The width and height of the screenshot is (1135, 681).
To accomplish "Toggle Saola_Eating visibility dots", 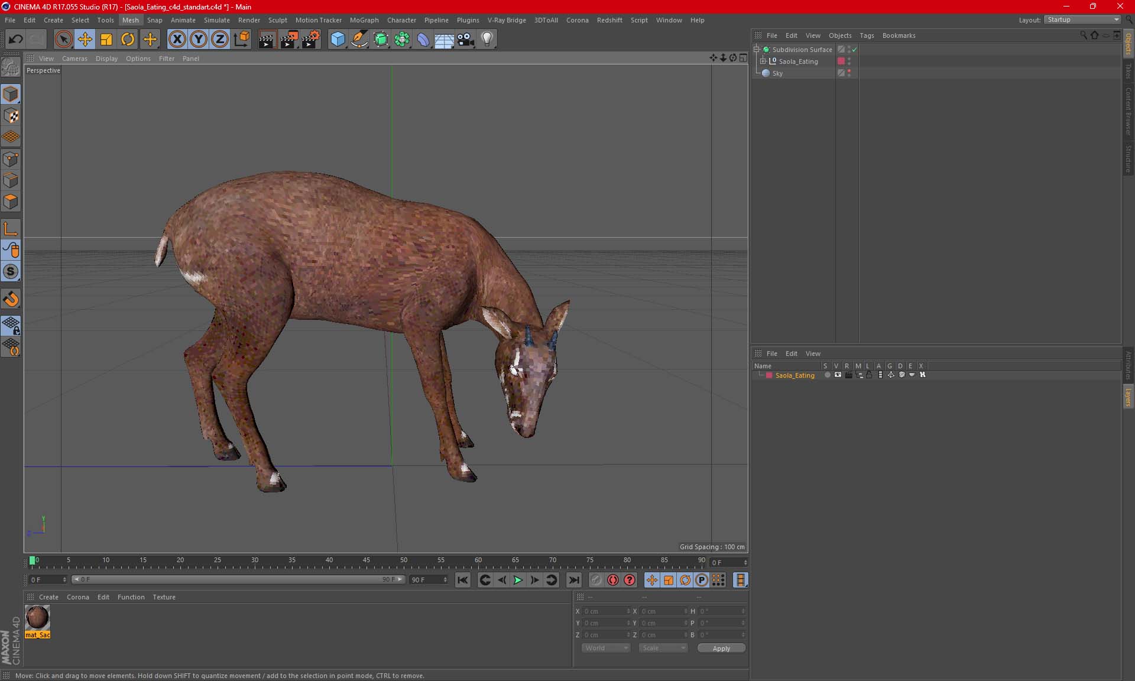I will pyautogui.click(x=849, y=61).
